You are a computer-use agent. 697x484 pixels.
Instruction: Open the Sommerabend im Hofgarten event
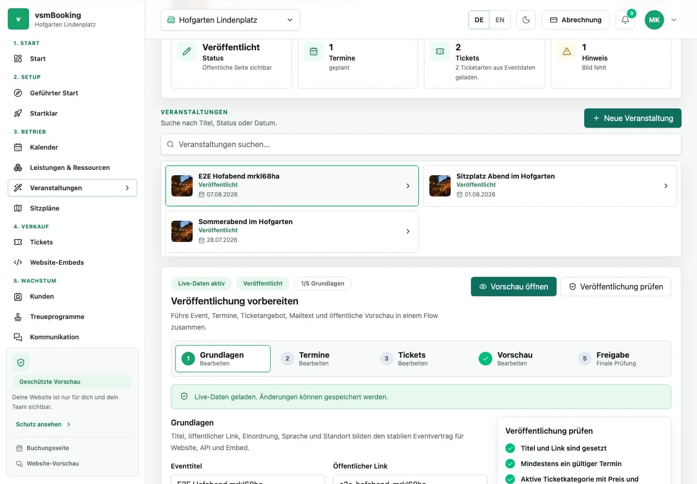[x=292, y=231]
